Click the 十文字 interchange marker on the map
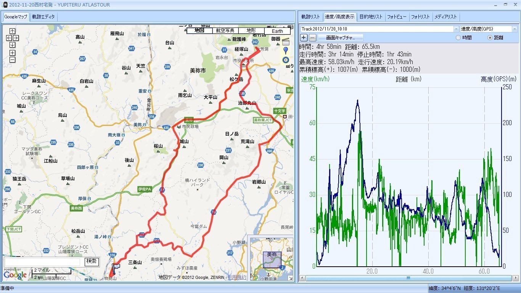This screenshot has width=521, height=293. (x=279, y=111)
